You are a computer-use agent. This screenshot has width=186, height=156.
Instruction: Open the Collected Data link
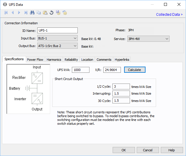point(169,14)
